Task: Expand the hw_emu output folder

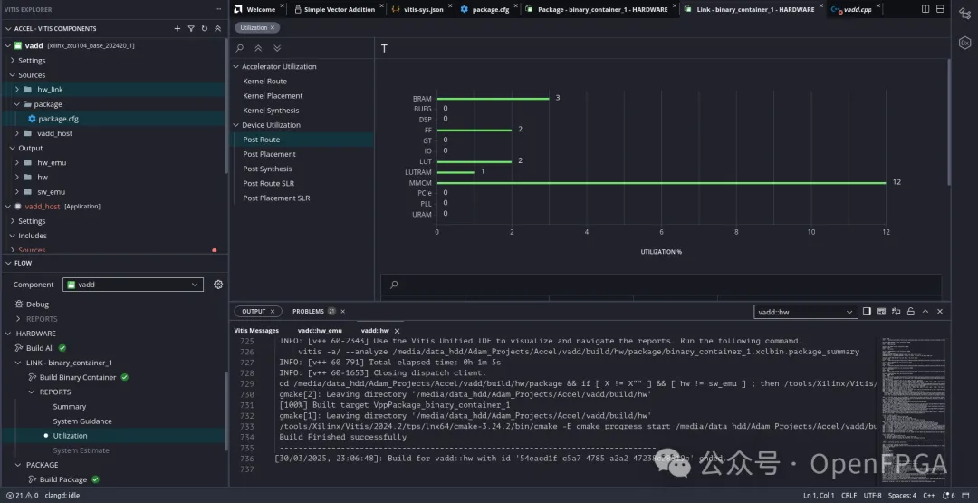Action: [17, 162]
